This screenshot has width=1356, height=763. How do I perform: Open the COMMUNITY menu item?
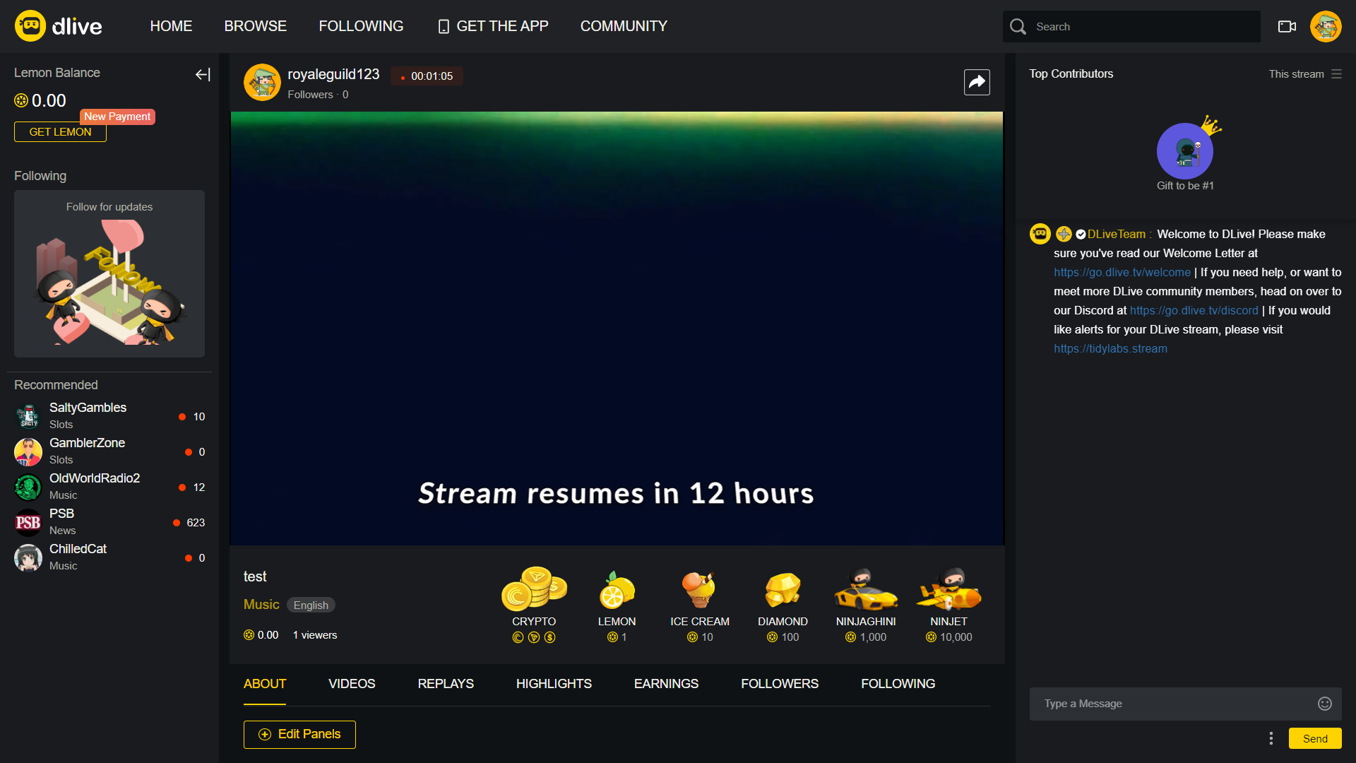pyautogui.click(x=624, y=26)
